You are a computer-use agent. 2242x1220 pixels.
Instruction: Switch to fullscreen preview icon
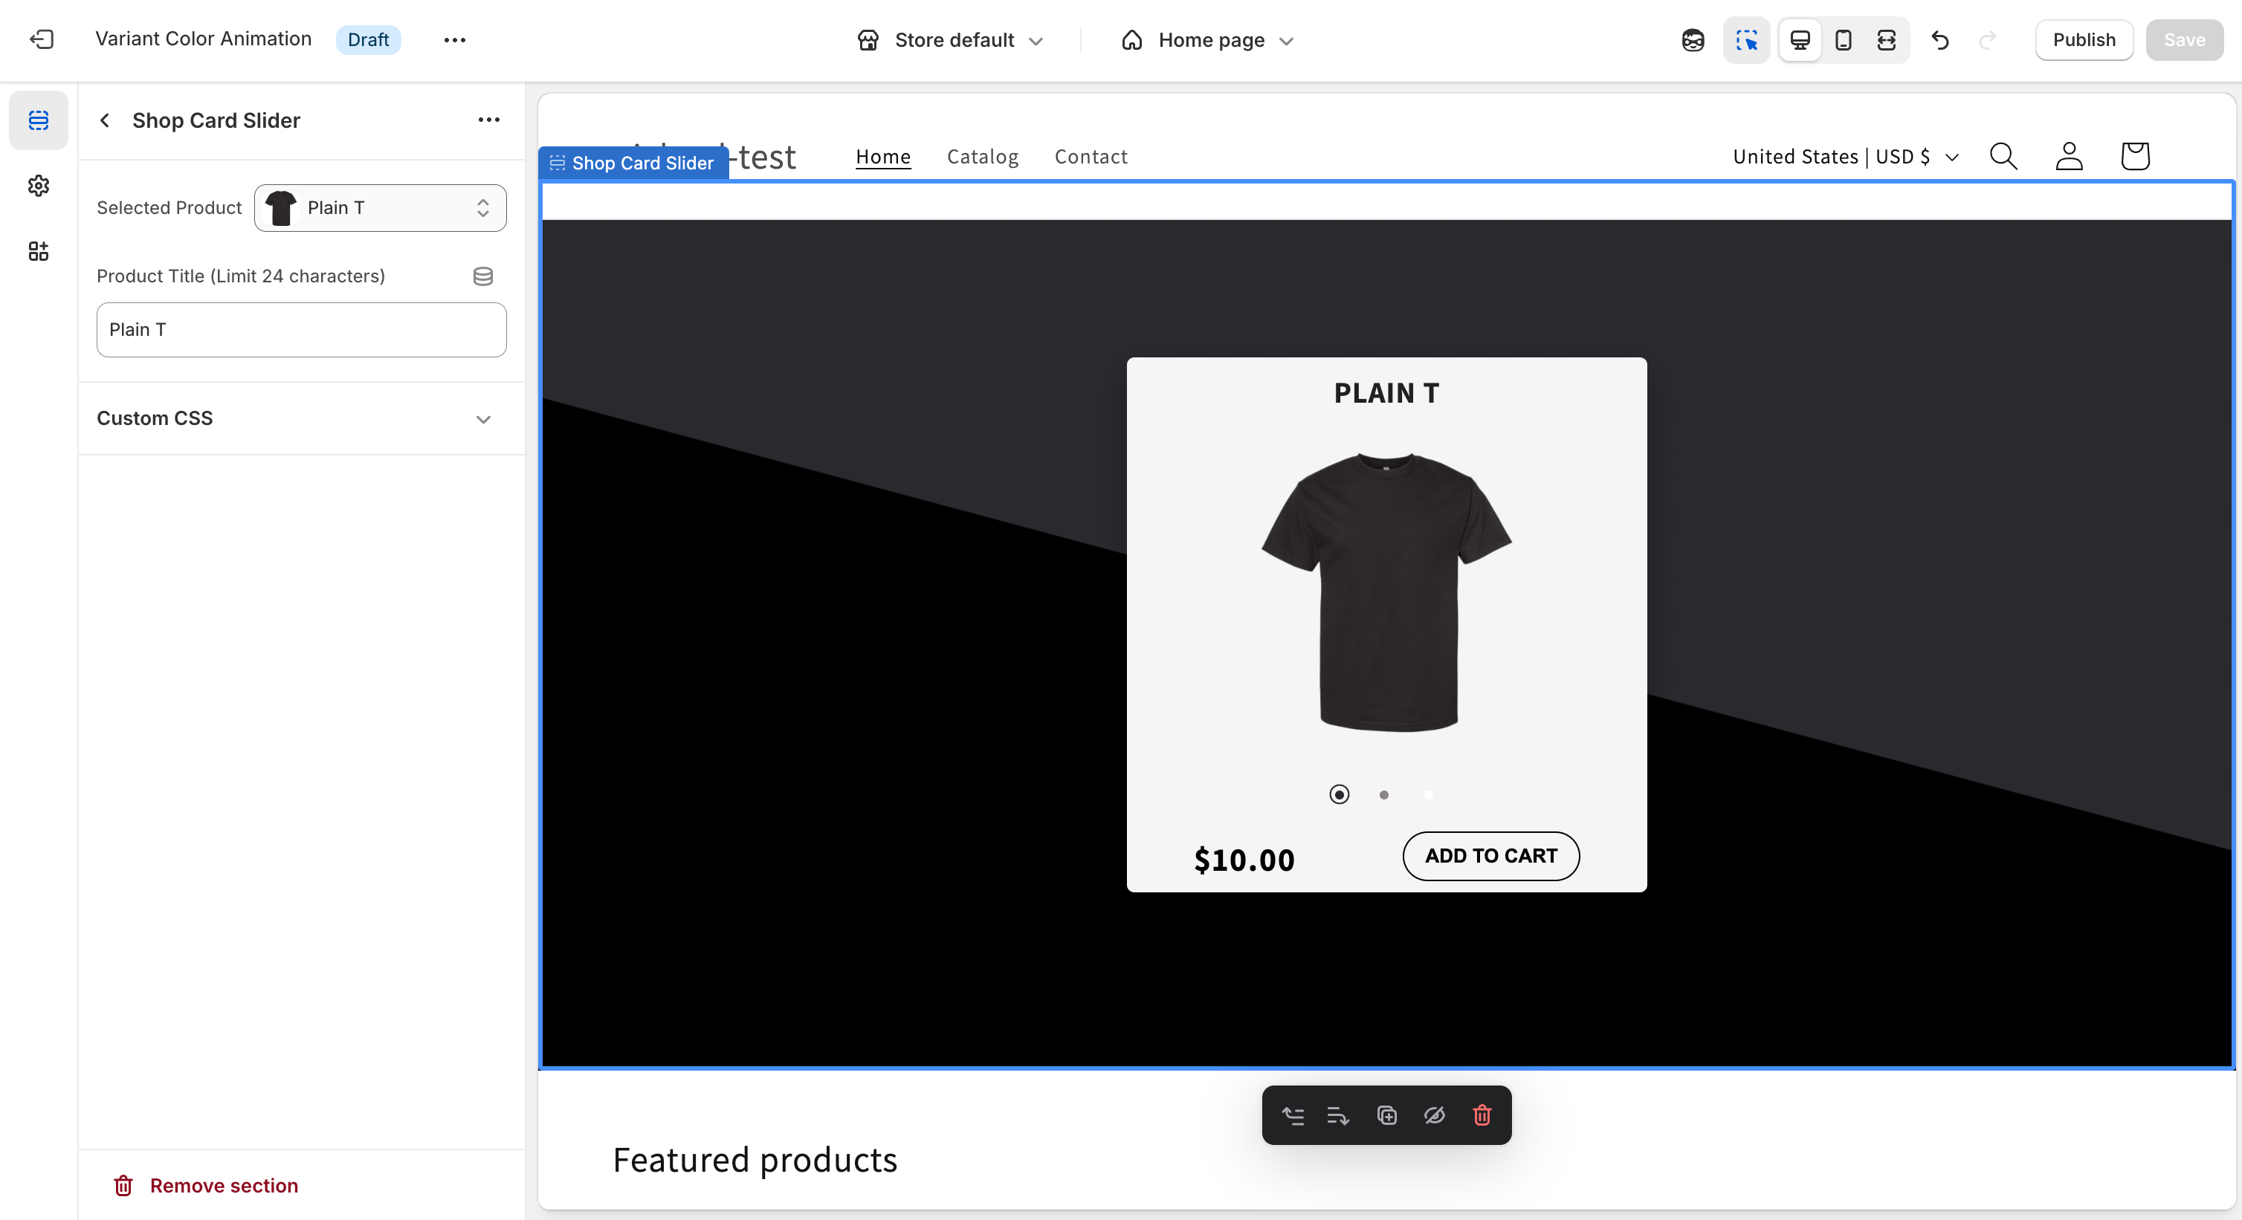pyautogui.click(x=1886, y=40)
